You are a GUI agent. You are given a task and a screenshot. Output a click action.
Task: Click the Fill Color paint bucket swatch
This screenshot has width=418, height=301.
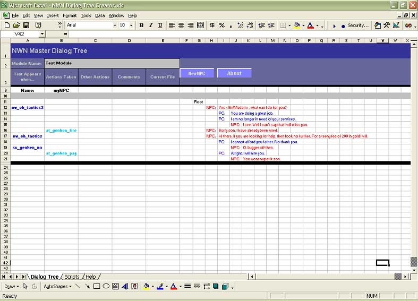[x=296, y=25]
